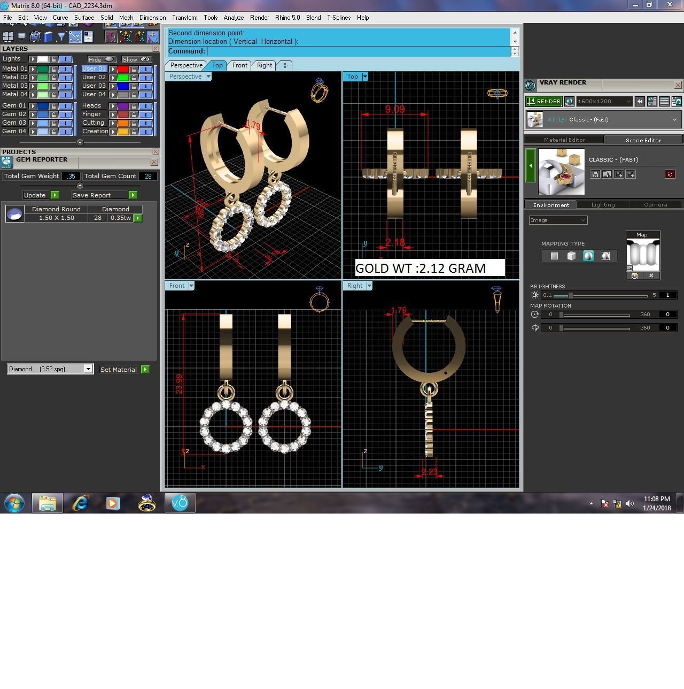Expand the Metal 01 layer arrow
Screen dimensions: 684x689
[x=33, y=69]
